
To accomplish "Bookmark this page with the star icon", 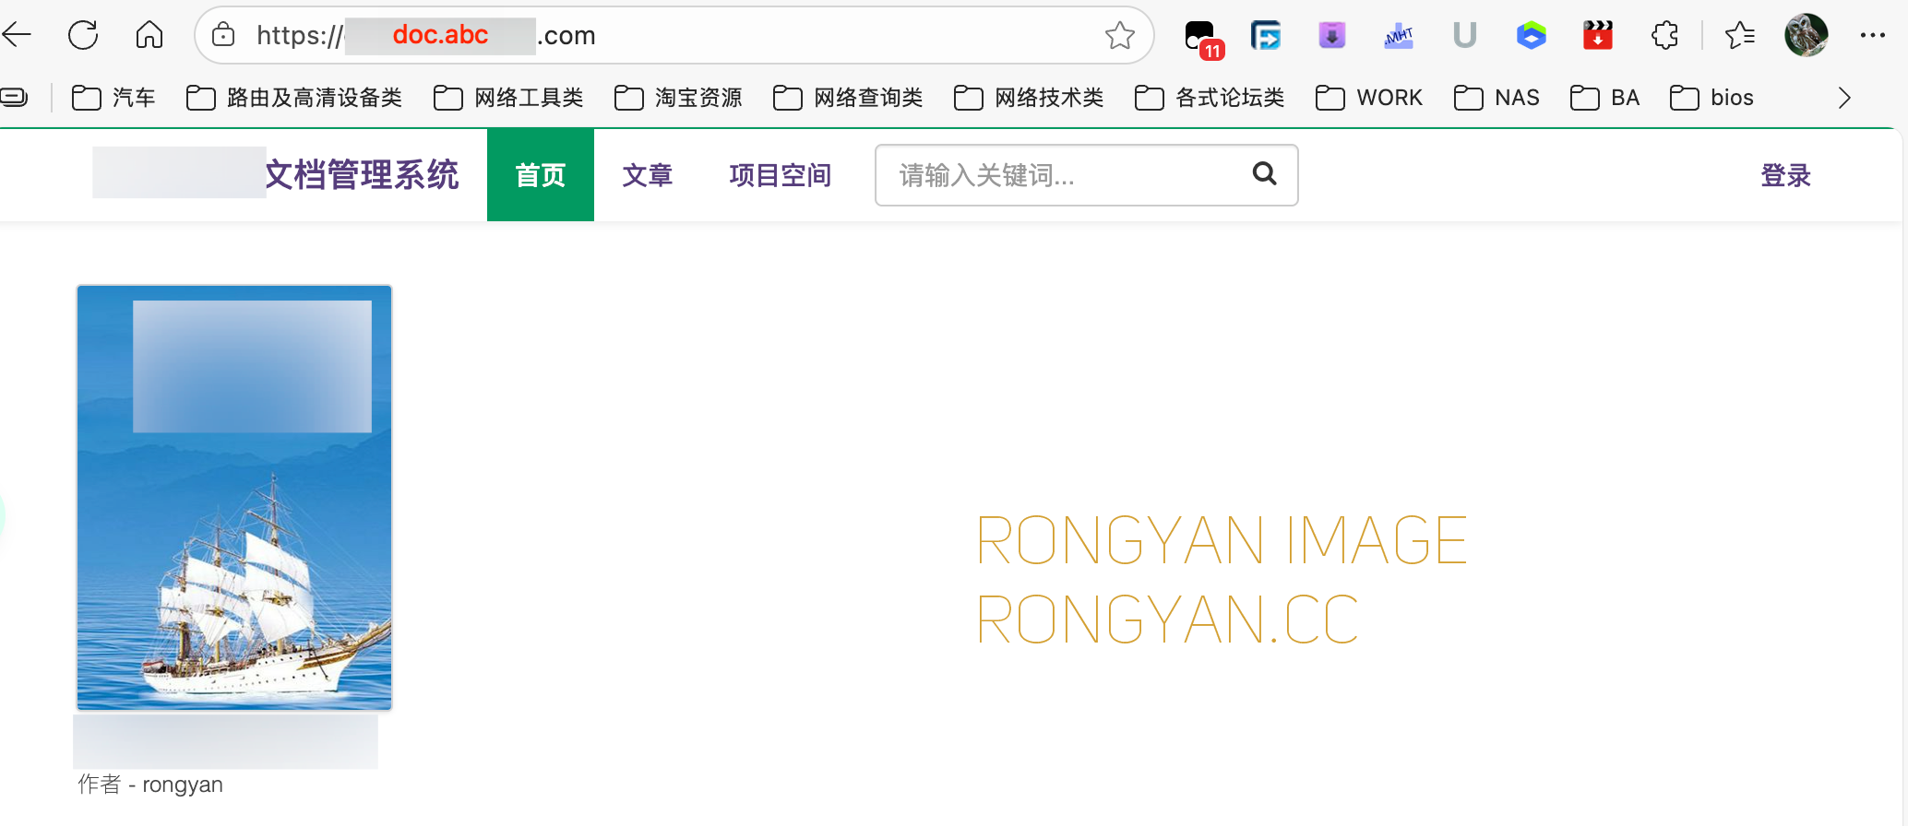I will 1119,35.
